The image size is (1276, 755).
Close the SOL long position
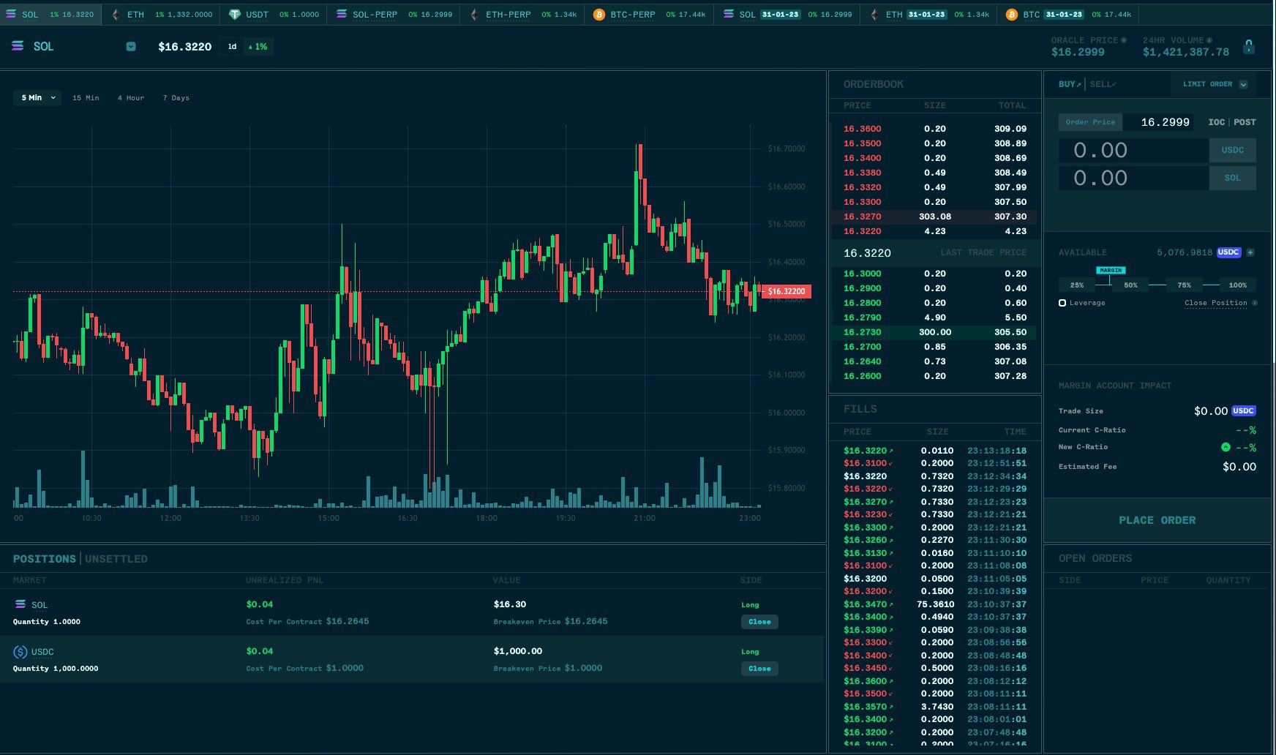click(x=759, y=621)
